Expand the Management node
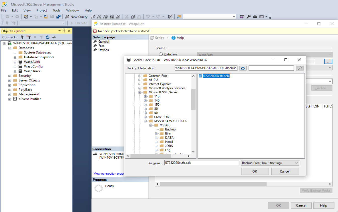 (10, 94)
